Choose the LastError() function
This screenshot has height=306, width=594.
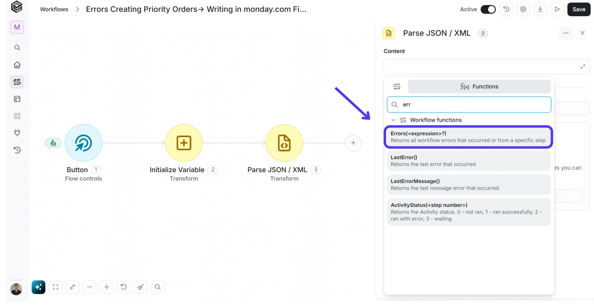(469, 161)
